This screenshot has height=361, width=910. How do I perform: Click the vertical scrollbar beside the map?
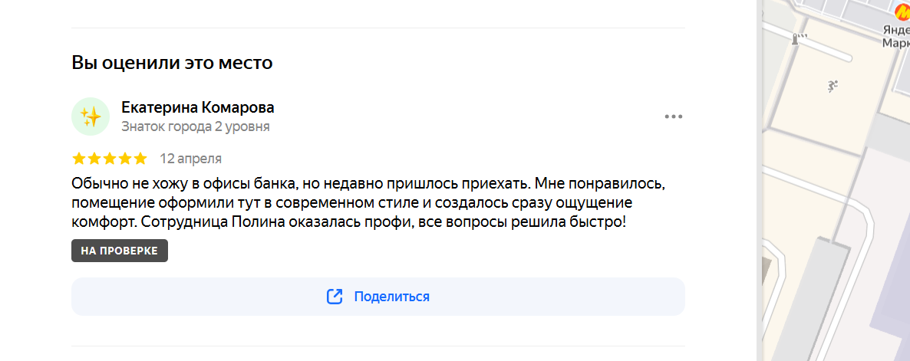point(759,180)
